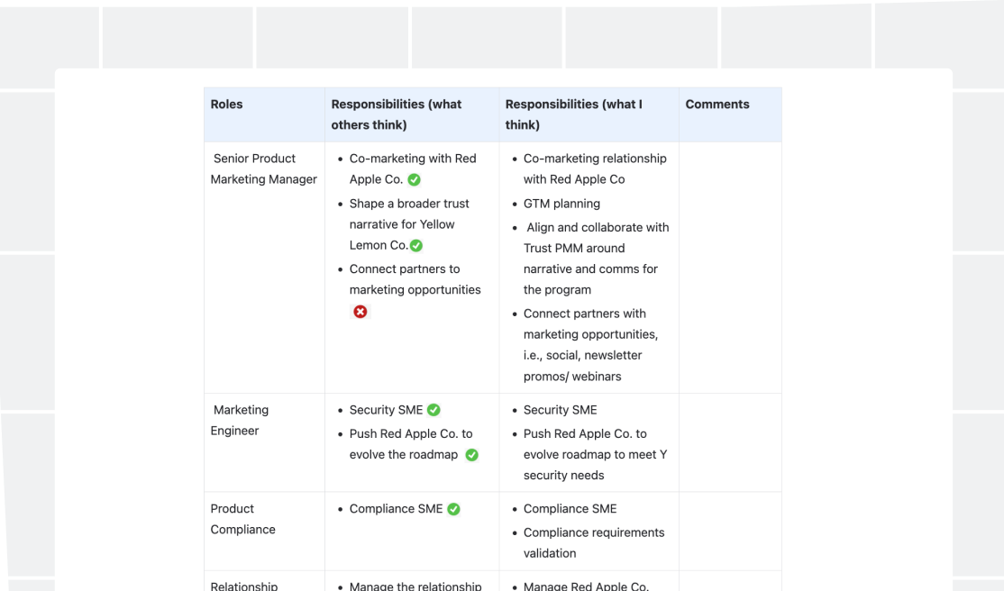Click empty Comments cell for Senior Product Marketing Manager
This screenshot has width=1004, height=591.
pos(731,268)
